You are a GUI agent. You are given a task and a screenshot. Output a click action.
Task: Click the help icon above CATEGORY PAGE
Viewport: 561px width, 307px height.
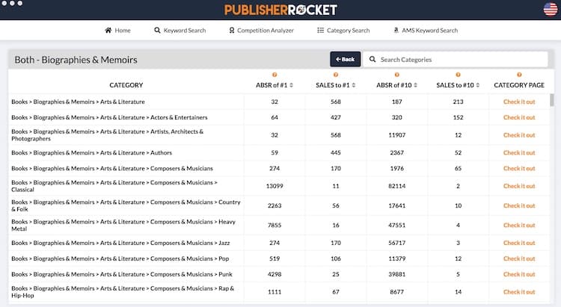coord(519,75)
